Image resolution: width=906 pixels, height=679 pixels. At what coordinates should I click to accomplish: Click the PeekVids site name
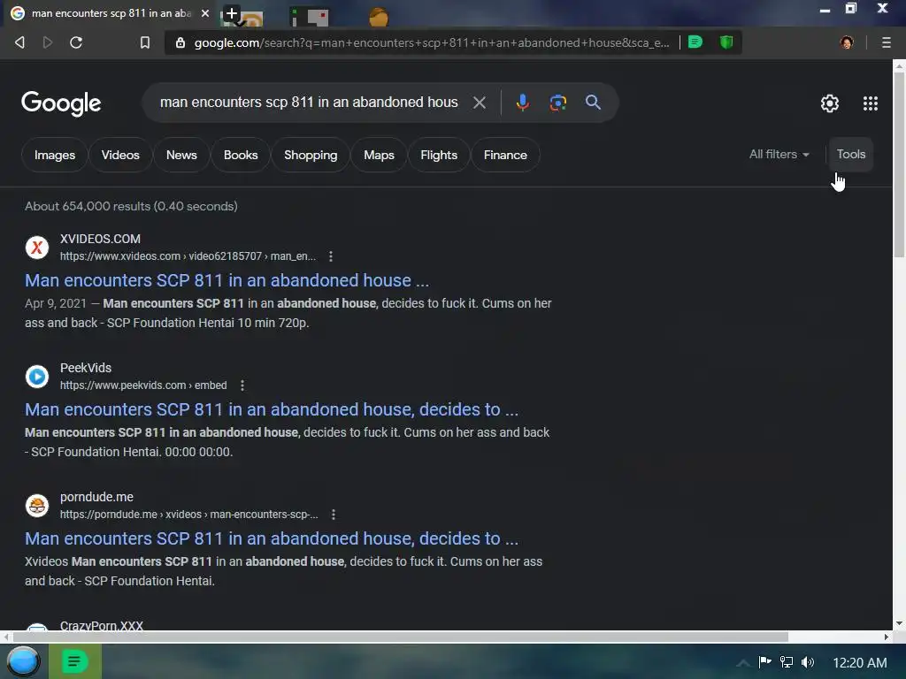tap(86, 368)
